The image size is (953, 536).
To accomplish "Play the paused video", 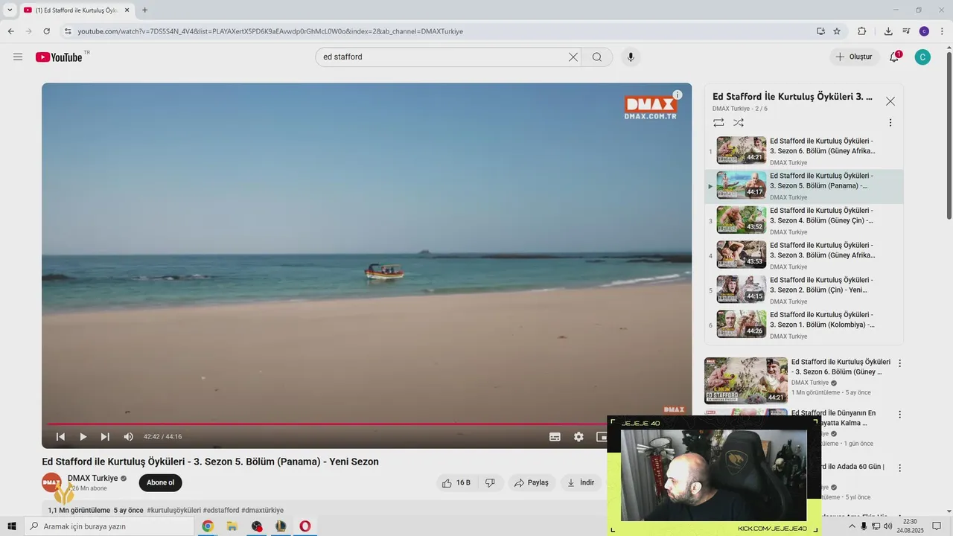I will click(83, 437).
